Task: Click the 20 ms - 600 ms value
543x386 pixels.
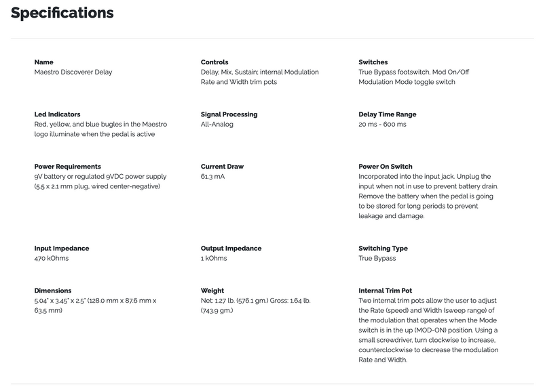Action: click(382, 125)
